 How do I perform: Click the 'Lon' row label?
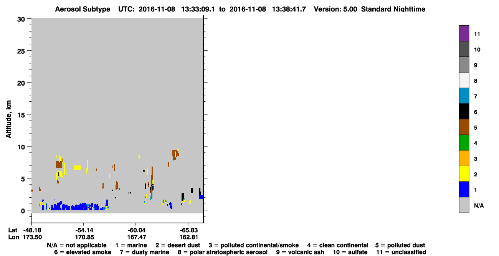[x=13, y=237]
